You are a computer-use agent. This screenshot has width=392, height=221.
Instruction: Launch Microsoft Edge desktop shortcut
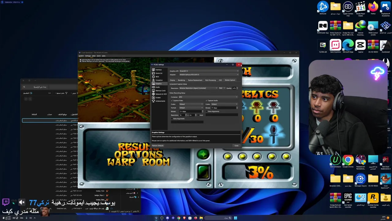tap(348, 47)
